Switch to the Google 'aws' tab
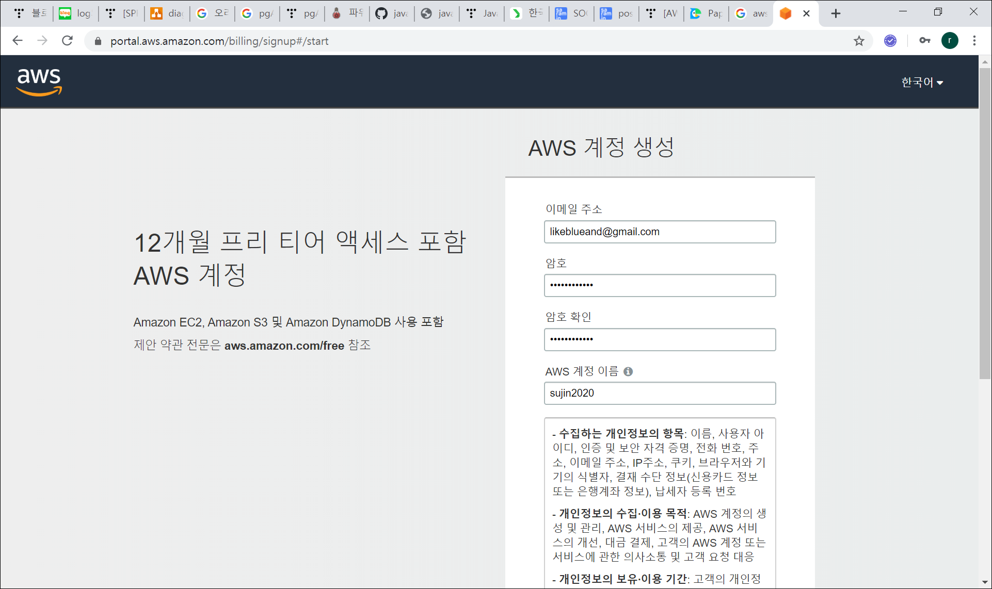This screenshot has width=992, height=589. [x=751, y=13]
